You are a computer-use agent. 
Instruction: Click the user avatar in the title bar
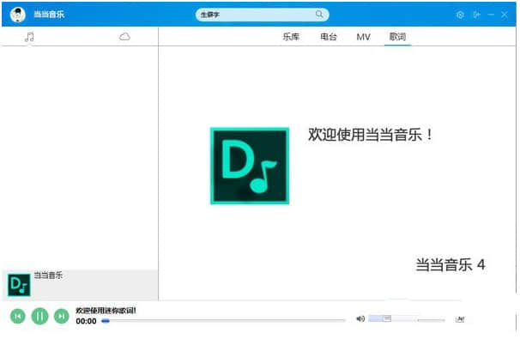point(17,15)
